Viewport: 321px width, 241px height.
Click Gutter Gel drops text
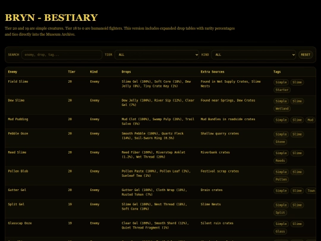(155, 192)
